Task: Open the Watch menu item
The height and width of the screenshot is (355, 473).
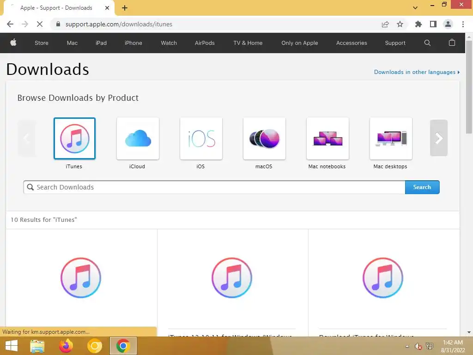Action: tap(169, 43)
